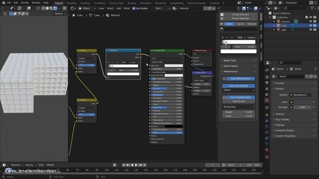Viewport: 319px width, 179px height.
Task: Open the Bump Only dropdown
Action: pos(239,107)
